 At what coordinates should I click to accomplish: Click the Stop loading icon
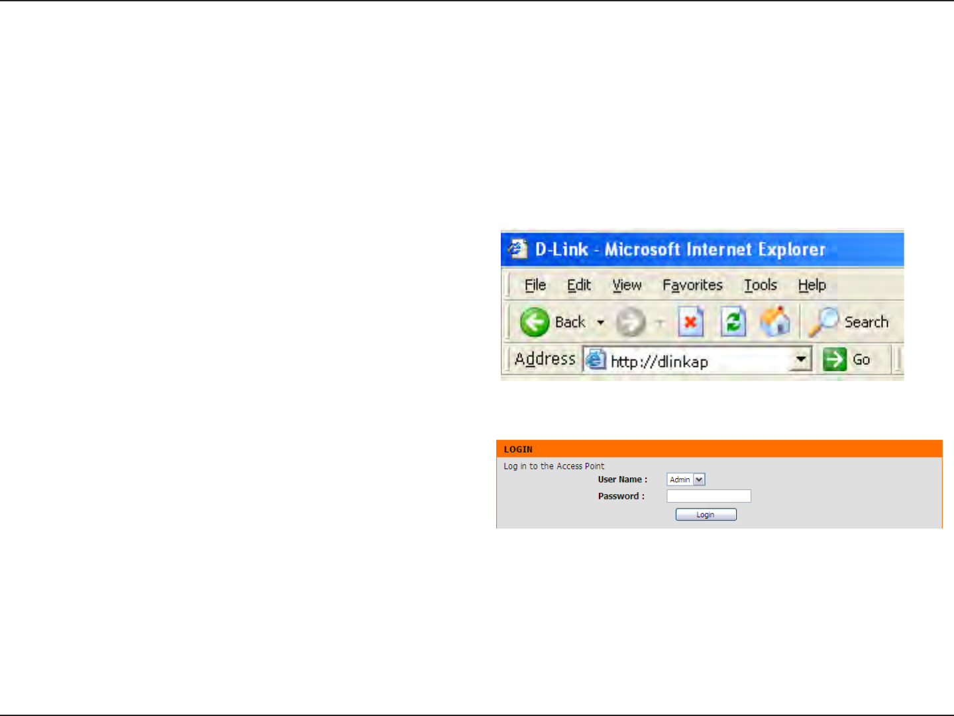click(690, 322)
